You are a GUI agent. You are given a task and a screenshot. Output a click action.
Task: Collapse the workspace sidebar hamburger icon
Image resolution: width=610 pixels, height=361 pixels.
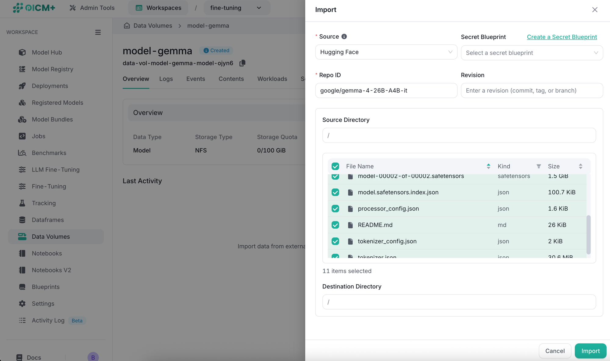(98, 32)
